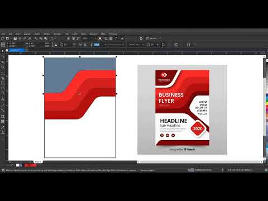
Task: Undo the last action
Action: click(x=52, y=39)
